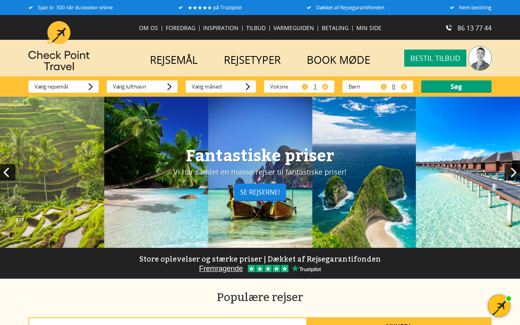Follow the Fremragende Trustpilot link
This screenshot has width=520, height=325.
[221, 269]
